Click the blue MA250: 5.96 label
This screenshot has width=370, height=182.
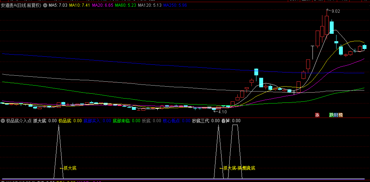pyautogui.click(x=175, y=5)
